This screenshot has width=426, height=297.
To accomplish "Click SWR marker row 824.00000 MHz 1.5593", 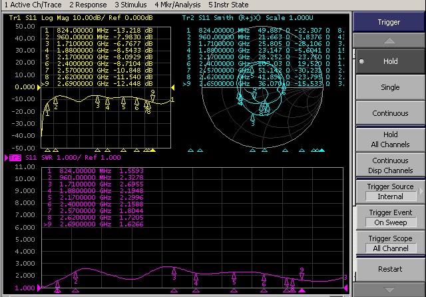I will [x=95, y=171].
